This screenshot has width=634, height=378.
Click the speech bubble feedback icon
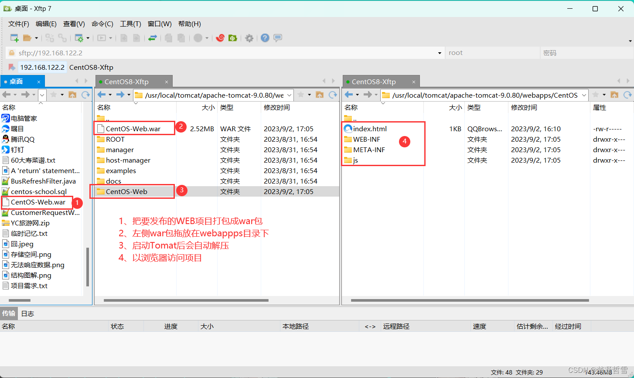tap(278, 38)
